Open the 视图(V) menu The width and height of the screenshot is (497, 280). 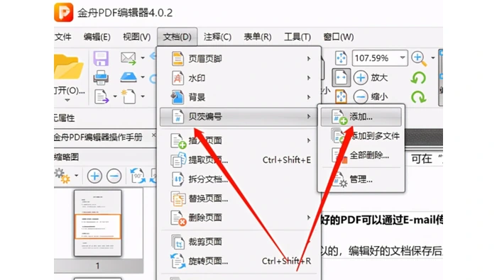tap(136, 37)
